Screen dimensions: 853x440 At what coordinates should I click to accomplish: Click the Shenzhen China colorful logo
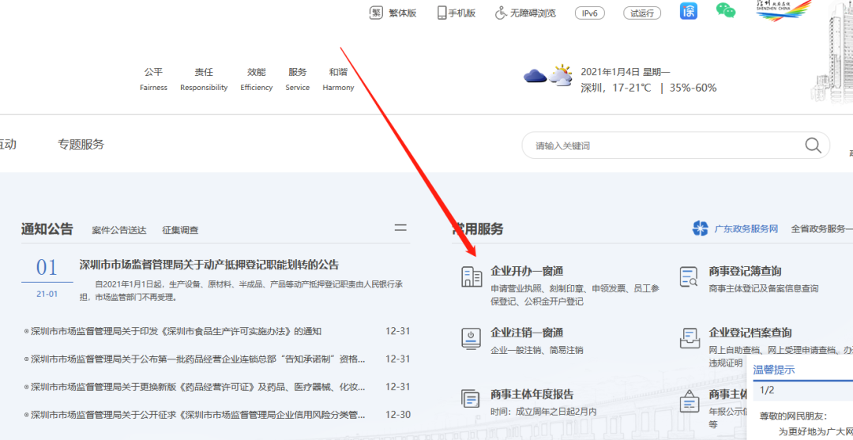(x=783, y=11)
